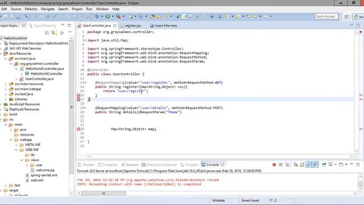
Task: Terminate the server with red stop icon
Action: 274,165
